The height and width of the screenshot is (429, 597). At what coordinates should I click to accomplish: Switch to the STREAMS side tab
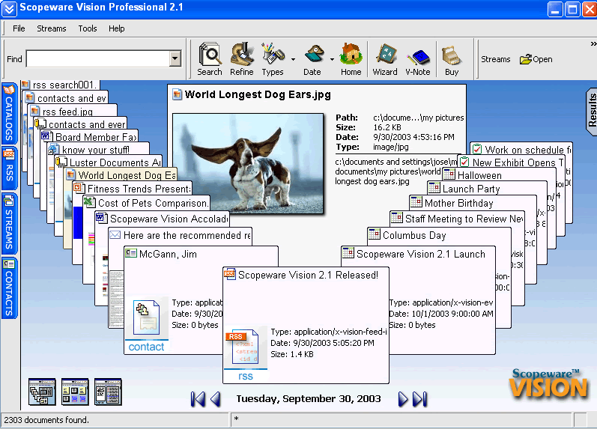9,223
